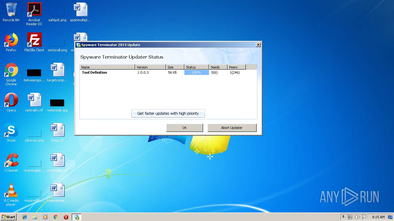Select the fiveg.rtf document icon
The image size is (394, 221).
coord(57,133)
